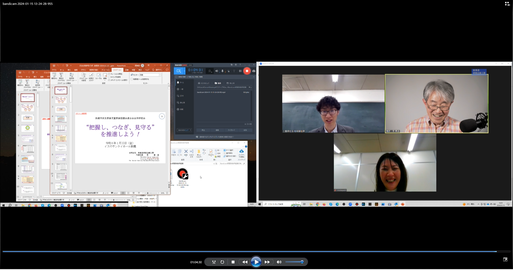Viewport: 513px width, 270px height.
Task: Toggle タイミングを使用 checkbox in PowerPoint
Action: (x=109, y=77)
